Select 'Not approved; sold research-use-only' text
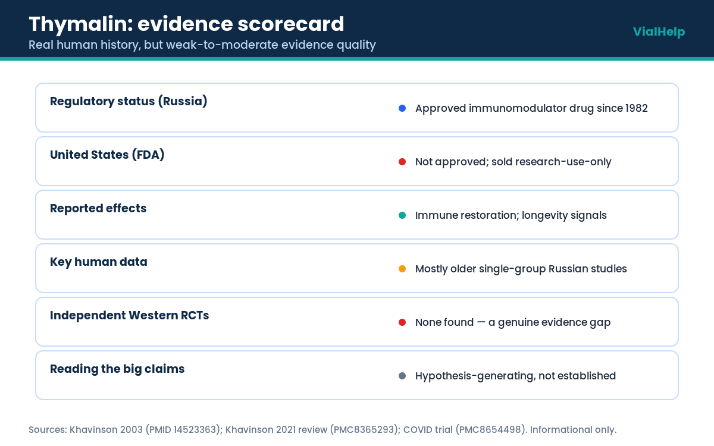This screenshot has width=714, height=446. [x=513, y=162]
